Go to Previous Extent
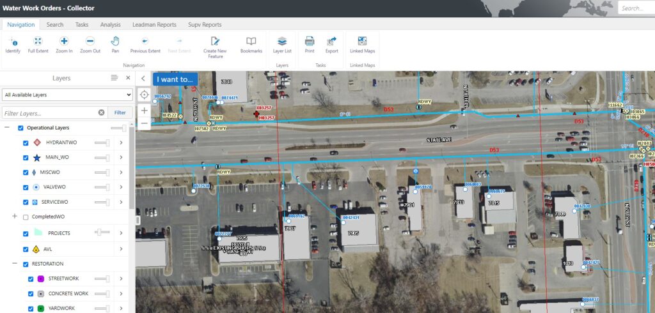Screen dimensions: 655x313 145,45
